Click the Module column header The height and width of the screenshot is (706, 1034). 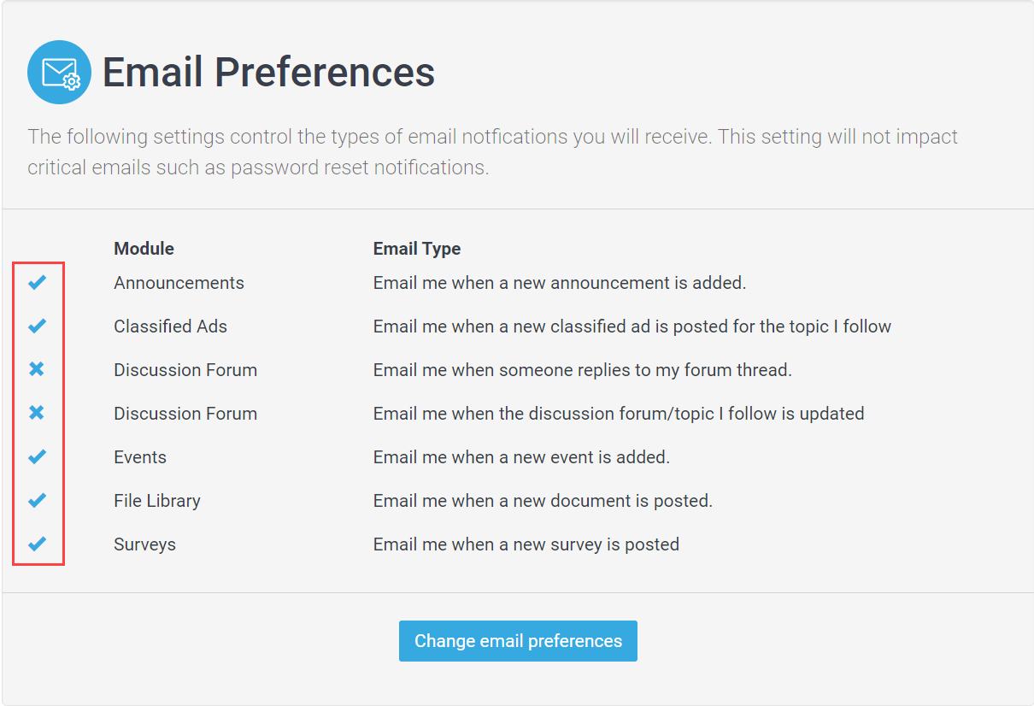click(144, 249)
